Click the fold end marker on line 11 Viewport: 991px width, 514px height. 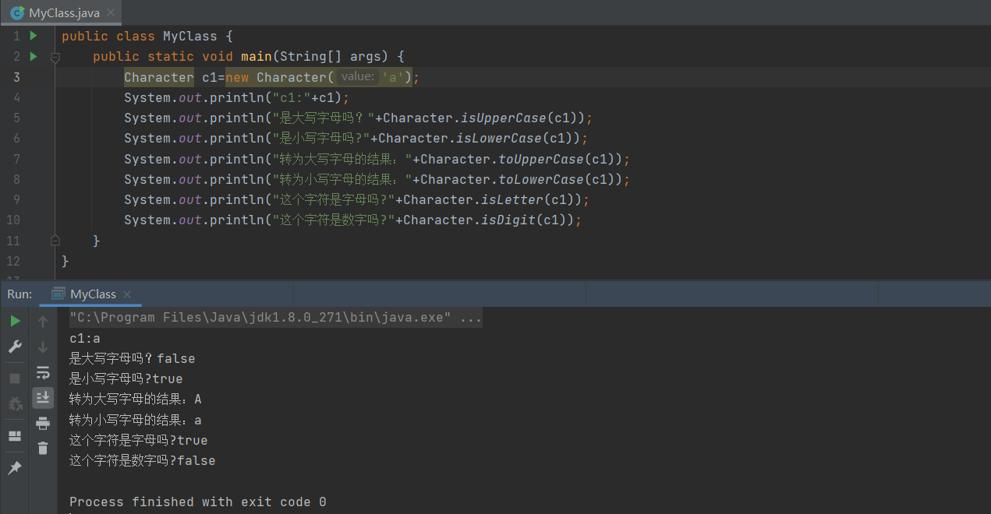(x=55, y=240)
